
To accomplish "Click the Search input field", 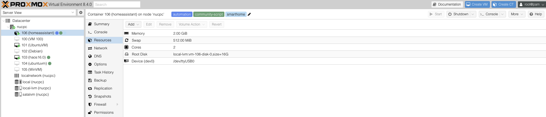I will coord(117,4).
